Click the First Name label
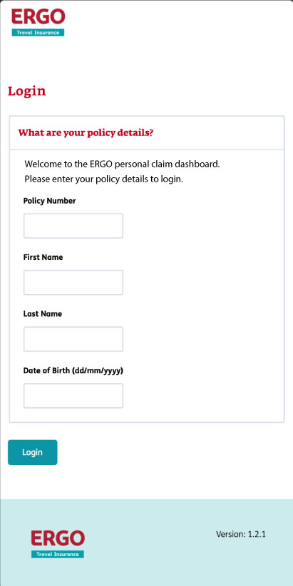The image size is (293, 586). coord(43,257)
